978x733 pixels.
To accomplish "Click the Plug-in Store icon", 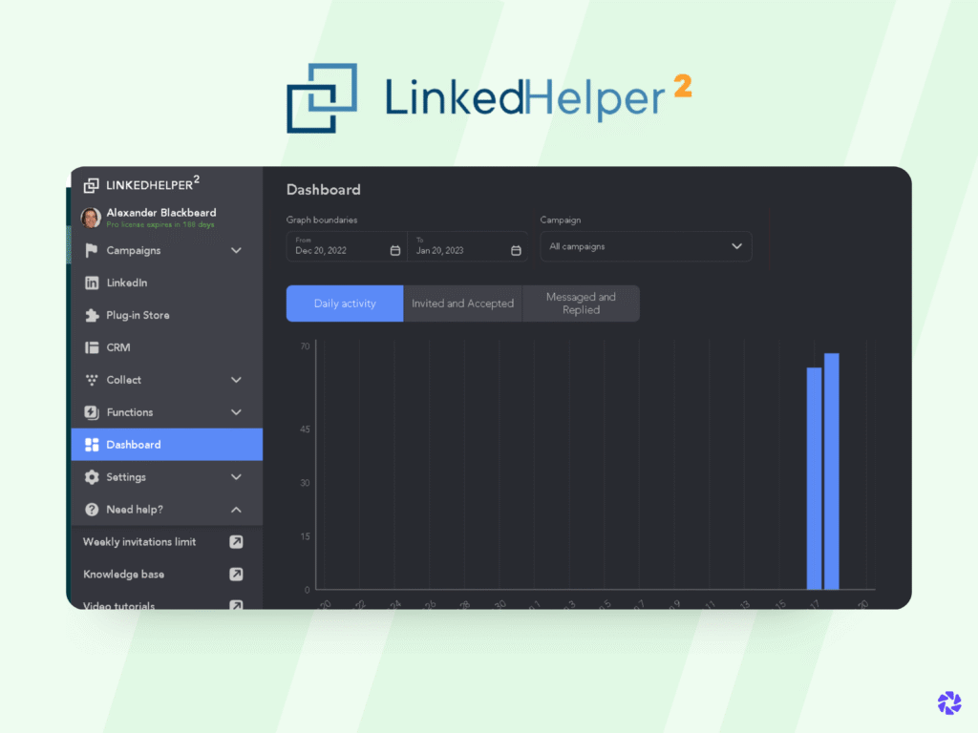I will click(91, 315).
